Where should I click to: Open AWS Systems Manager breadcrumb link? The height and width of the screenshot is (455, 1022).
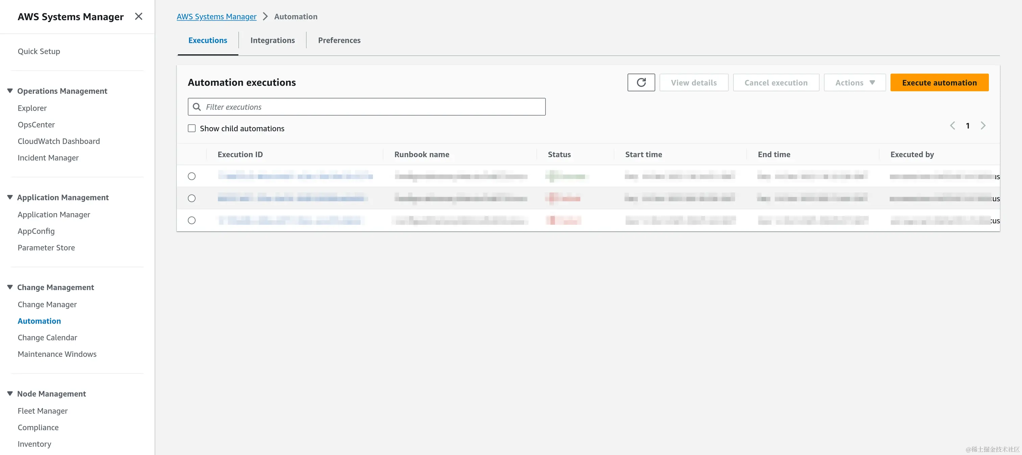click(x=216, y=17)
